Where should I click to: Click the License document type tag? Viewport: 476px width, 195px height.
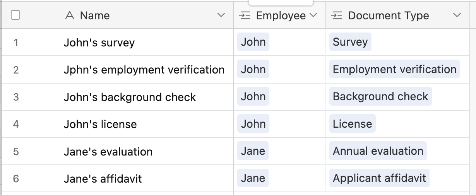point(353,124)
